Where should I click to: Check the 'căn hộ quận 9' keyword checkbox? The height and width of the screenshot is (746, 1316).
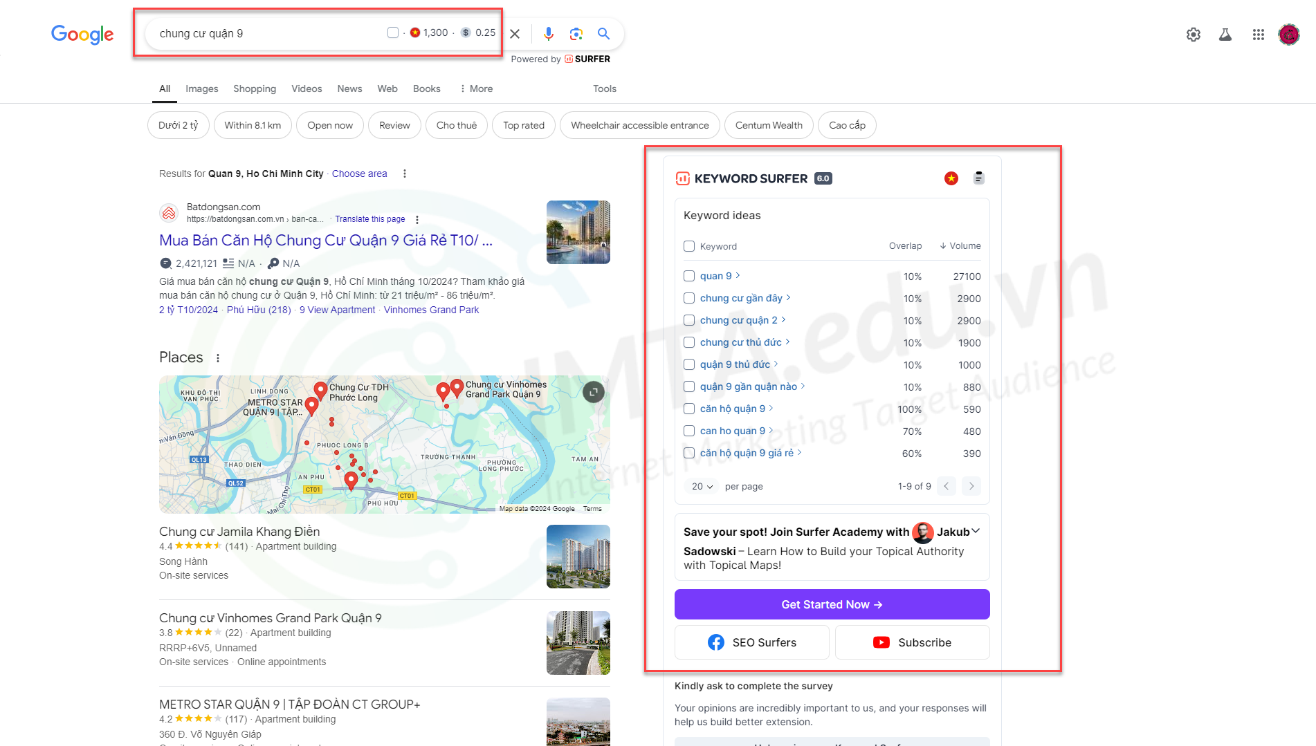[689, 409]
